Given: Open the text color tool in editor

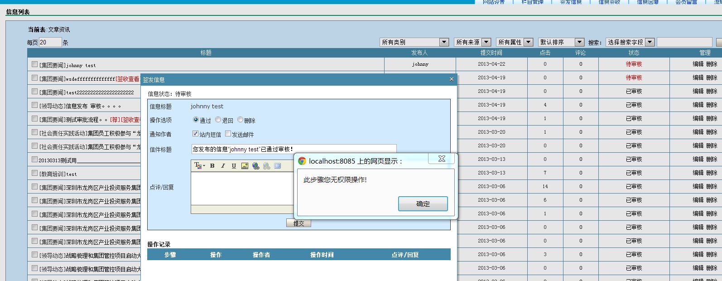Looking at the screenshot, I should [199, 166].
